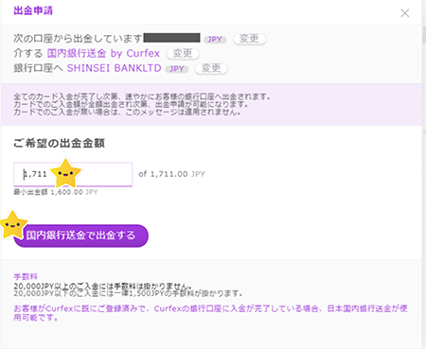426x349 pixels.
Task: Click the 出金申請 dialog title
Action: pyautogui.click(x=33, y=10)
